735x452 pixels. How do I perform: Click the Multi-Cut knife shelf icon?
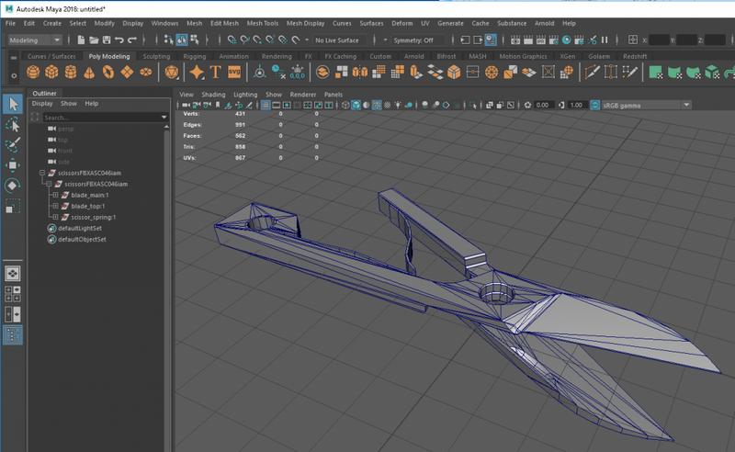(x=592, y=73)
